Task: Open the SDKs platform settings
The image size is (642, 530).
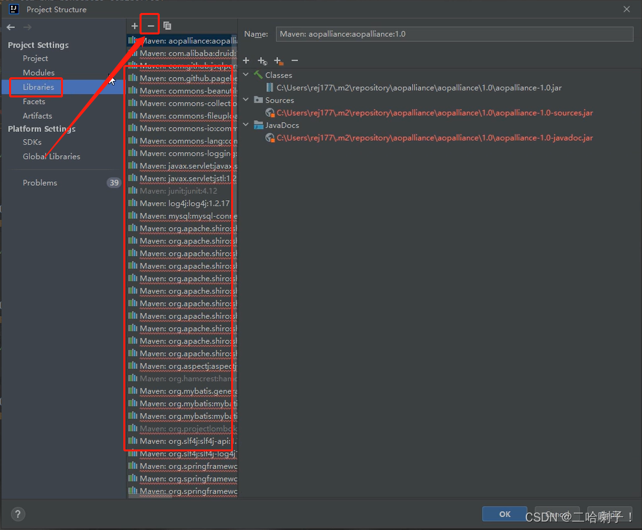Action: 32,142
